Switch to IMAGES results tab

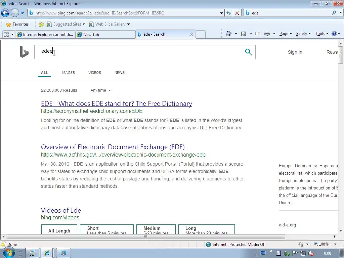coord(68,73)
